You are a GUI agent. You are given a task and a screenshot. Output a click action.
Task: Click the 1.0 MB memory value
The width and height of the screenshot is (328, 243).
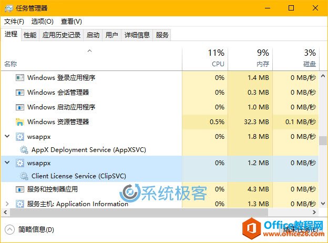coord(258,107)
